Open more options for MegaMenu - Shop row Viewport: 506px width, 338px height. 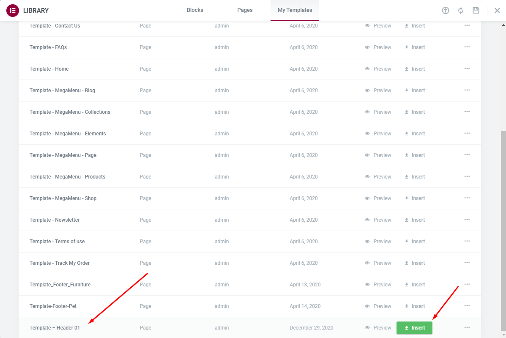[467, 198]
